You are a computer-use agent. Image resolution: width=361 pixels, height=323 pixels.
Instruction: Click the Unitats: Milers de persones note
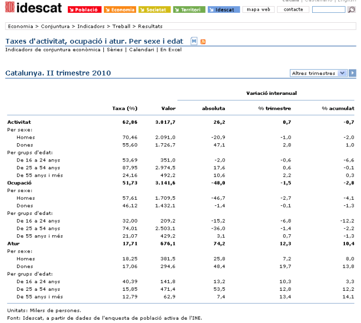pyautogui.click(x=44, y=311)
